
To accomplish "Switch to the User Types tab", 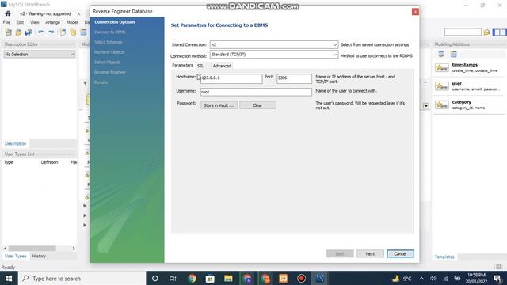I will coord(16,256).
